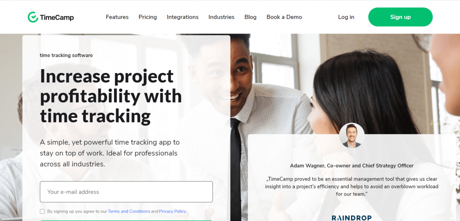Open the Privacy Policy link

172,211
